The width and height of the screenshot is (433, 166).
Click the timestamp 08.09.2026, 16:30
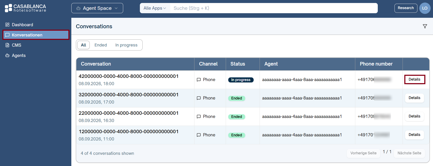tap(96, 120)
